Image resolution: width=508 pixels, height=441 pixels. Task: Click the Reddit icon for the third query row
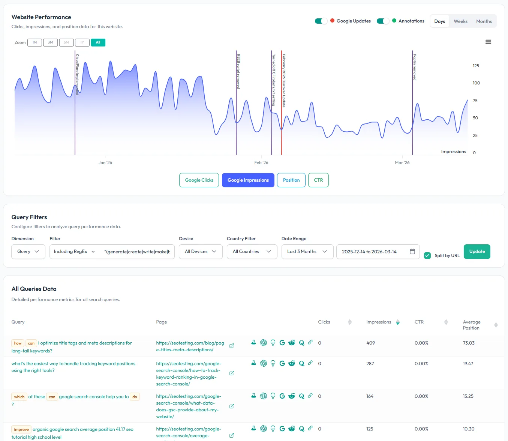coord(292,396)
